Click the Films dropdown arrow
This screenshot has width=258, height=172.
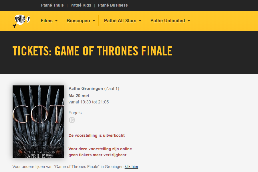(x=56, y=21)
